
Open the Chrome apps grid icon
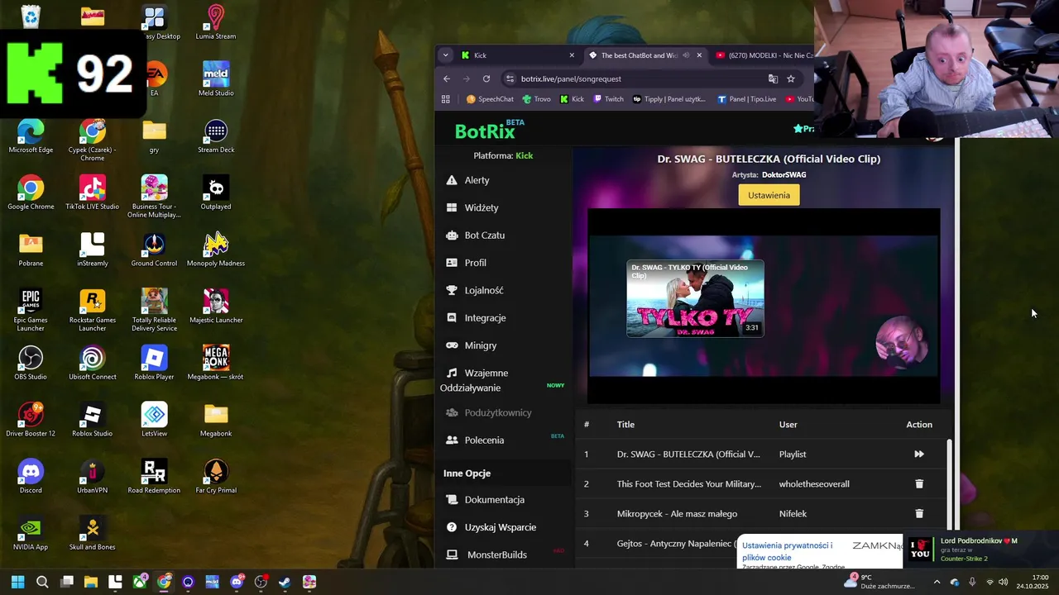[446, 99]
